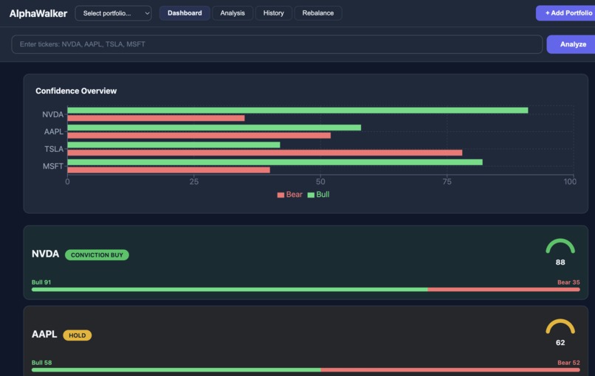
Task: Click the TSLA red bear bar in chart
Action: tap(265, 153)
